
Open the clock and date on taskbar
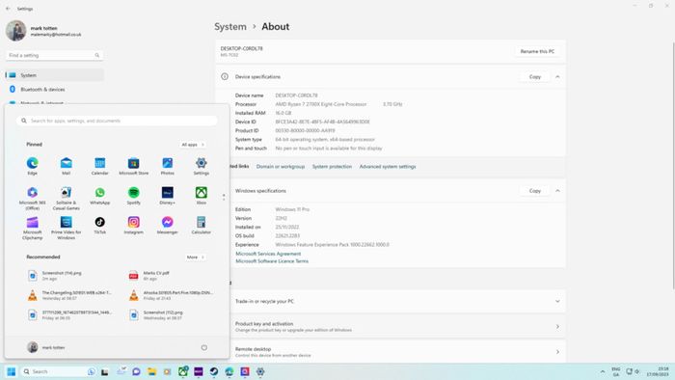pyautogui.click(x=658, y=371)
